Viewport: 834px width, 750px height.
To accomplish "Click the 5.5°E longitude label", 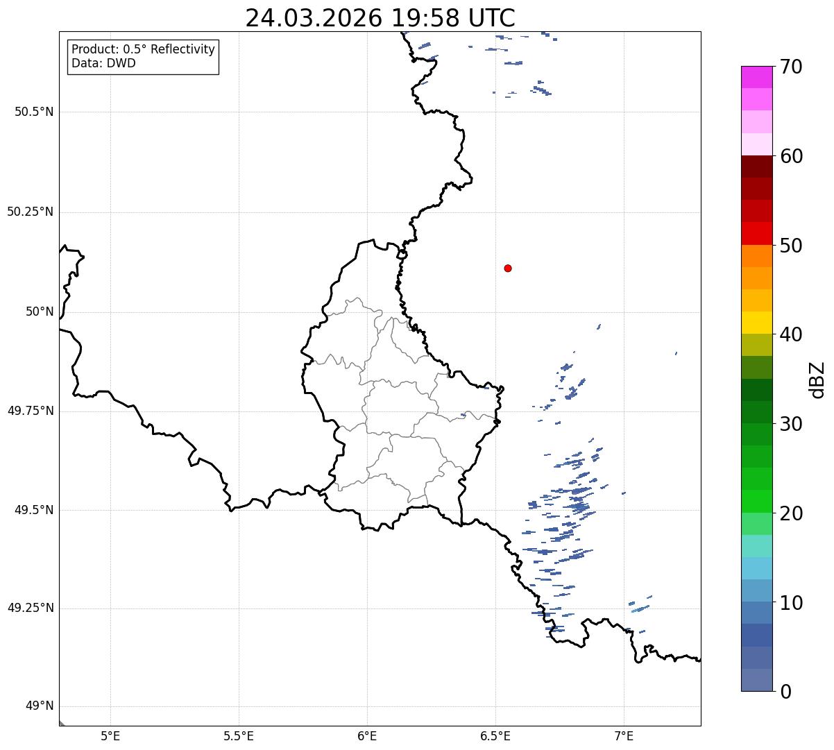I will 239,736.
